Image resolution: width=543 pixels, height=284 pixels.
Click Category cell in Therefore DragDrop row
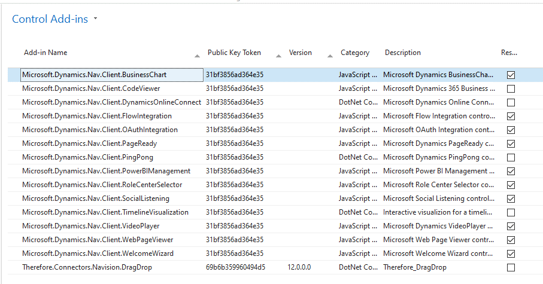[x=358, y=267]
